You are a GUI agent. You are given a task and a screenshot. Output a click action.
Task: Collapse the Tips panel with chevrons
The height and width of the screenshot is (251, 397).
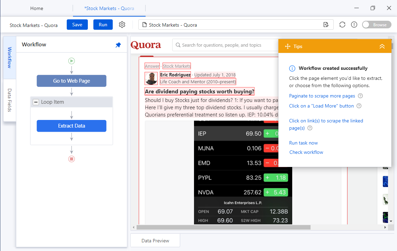click(x=382, y=46)
